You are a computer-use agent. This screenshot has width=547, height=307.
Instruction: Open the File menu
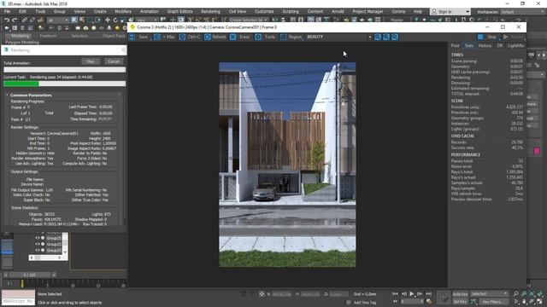pyautogui.click(x=7, y=11)
